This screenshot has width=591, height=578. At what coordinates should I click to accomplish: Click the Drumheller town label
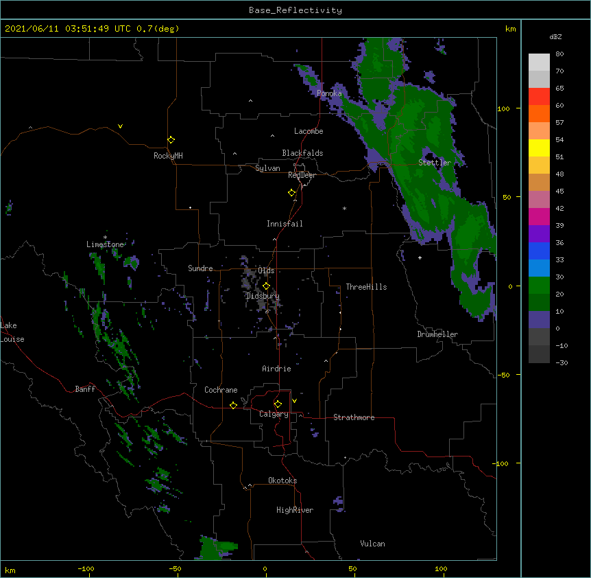pyautogui.click(x=437, y=334)
